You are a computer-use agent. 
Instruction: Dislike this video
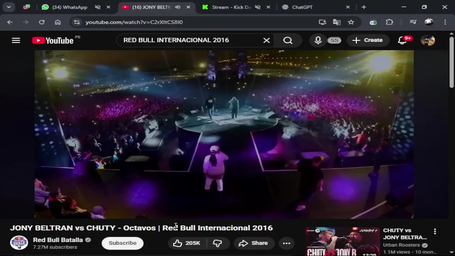tap(217, 243)
